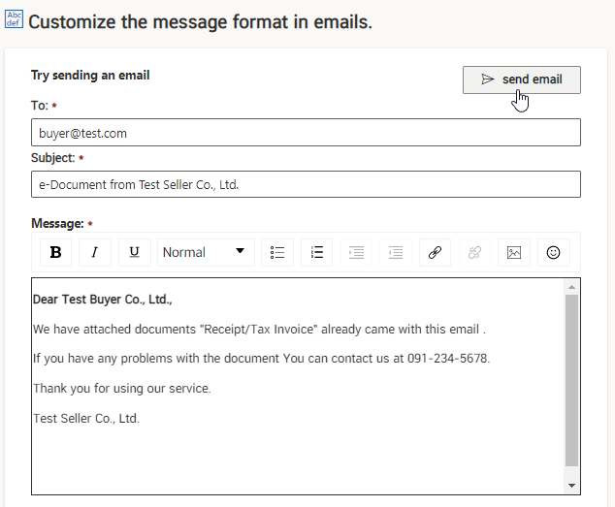Click the "Try sending an email" heading

pos(90,76)
